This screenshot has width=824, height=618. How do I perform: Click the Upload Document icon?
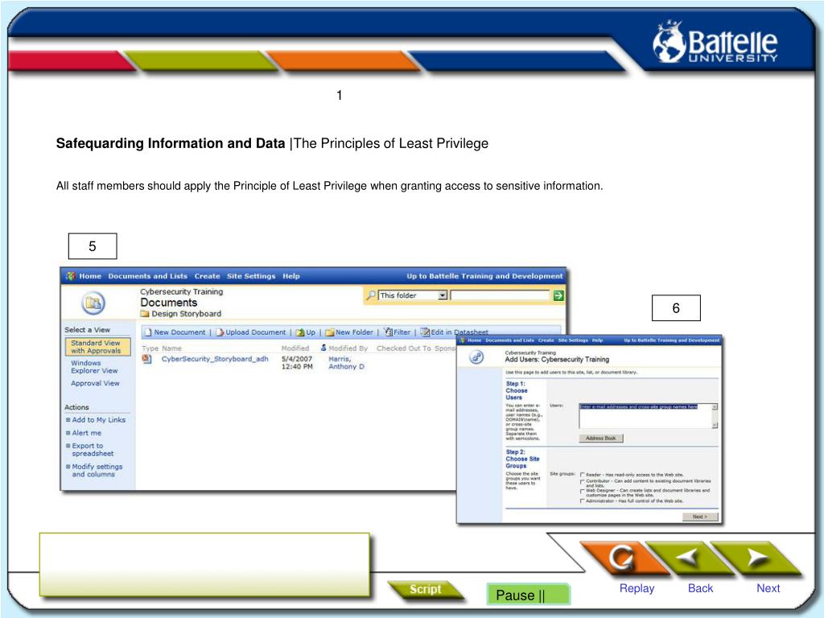pyautogui.click(x=220, y=332)
